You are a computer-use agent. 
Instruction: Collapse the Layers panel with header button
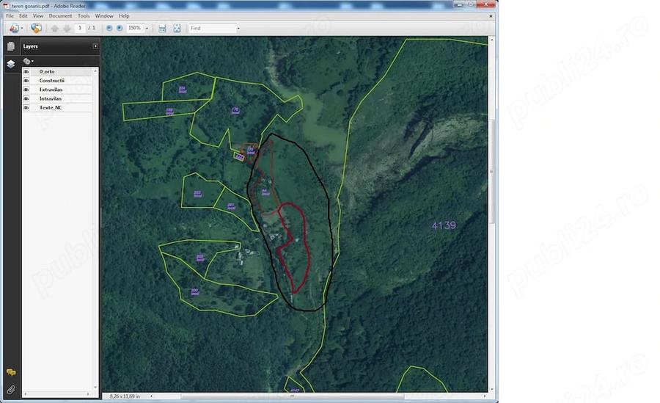[95, 46]
